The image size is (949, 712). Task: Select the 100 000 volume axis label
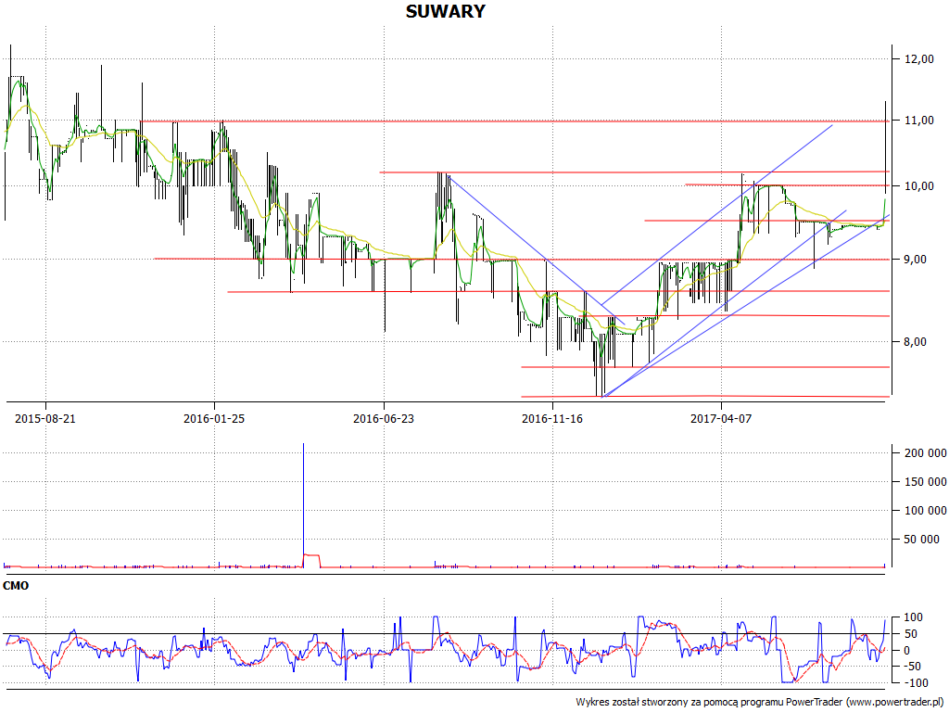click(x=925, y=511)
